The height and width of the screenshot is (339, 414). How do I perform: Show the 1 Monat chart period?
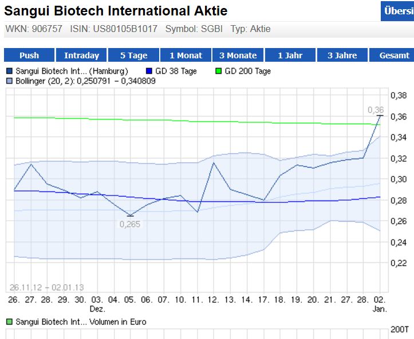pos(186,55)
